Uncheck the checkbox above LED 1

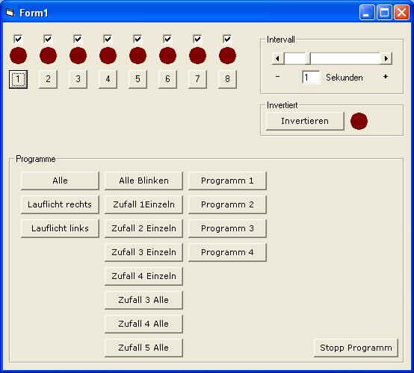[x=18, y=39]
